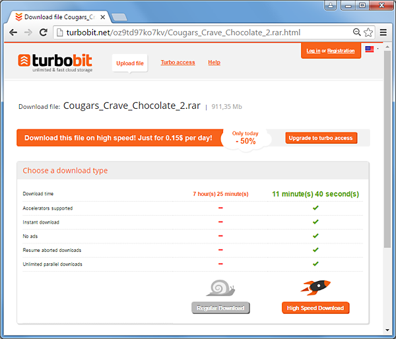Screen dimensions: 396x339
Task: Click the Instant download label
Action: click(x=41, y=222)
